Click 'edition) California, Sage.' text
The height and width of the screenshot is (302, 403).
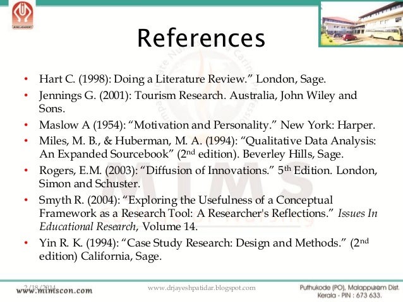tap(100, 257)
